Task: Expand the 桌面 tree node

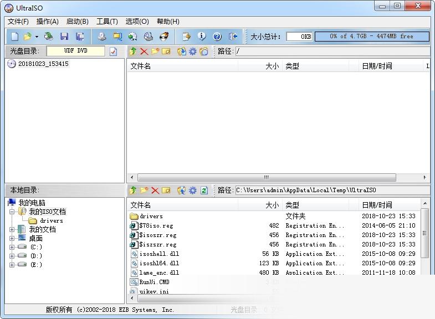Action: pyautogui.click(x=12, y=238)
